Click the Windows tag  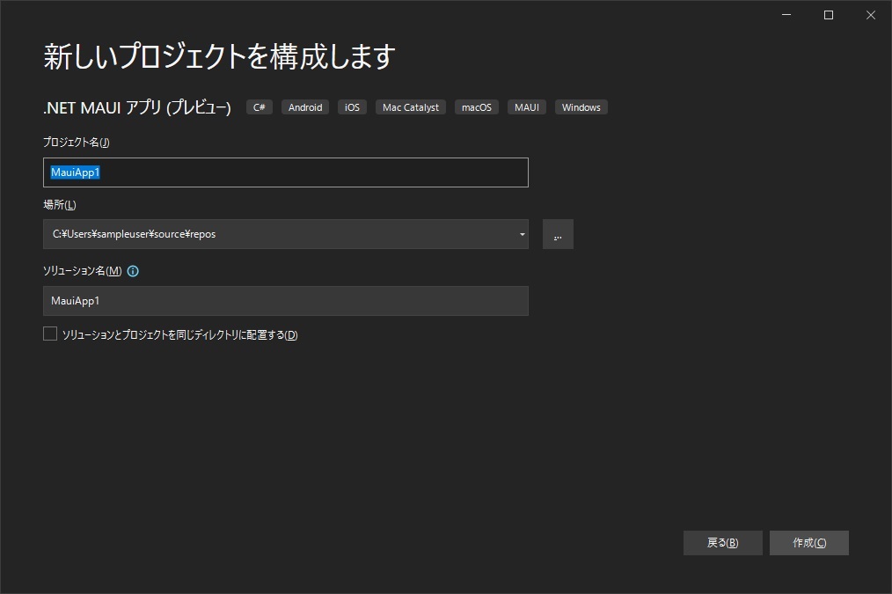pos(581,107)
